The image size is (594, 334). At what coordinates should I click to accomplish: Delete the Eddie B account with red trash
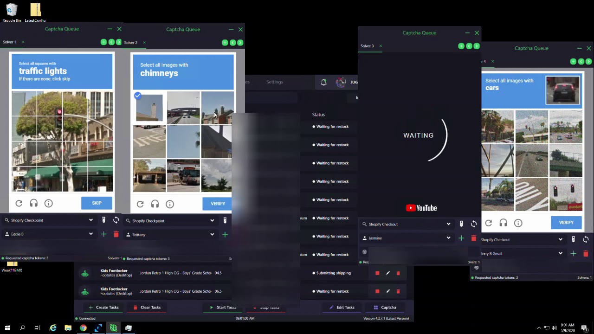tap(116, 234)
